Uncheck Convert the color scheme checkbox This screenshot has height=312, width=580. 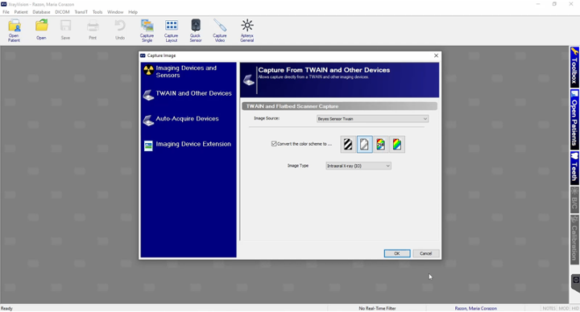coord(274,144)
